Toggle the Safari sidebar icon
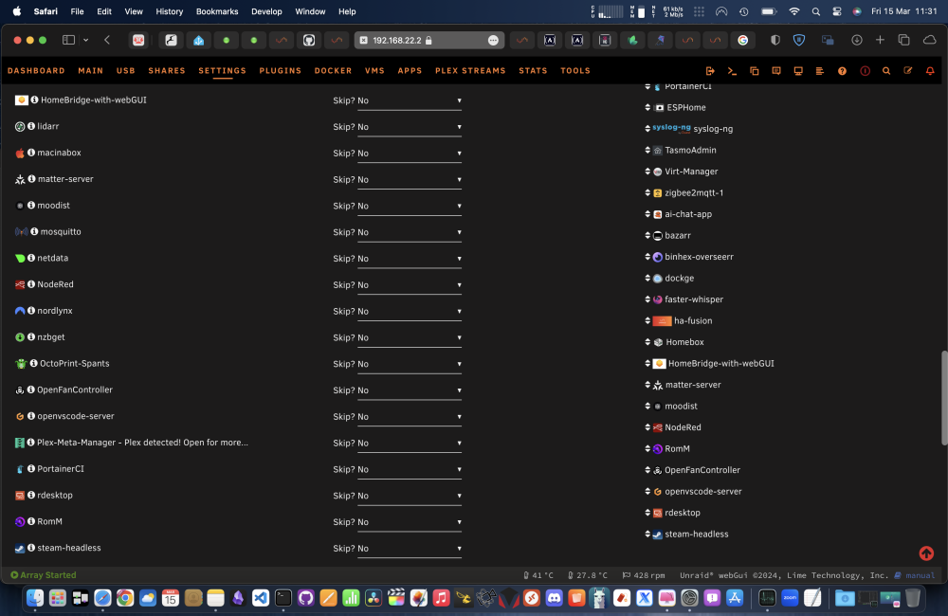 point(68,40)
